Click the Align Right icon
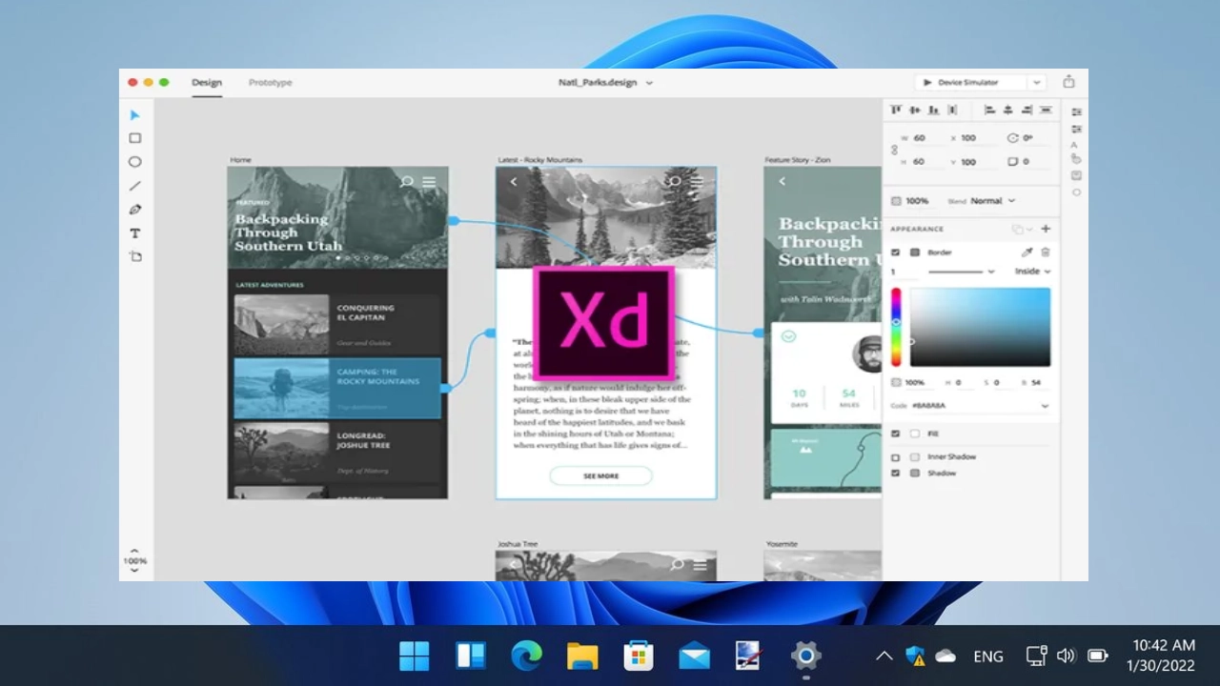The width and height of the screenshot is (1220, 686). coord(1027,111)
